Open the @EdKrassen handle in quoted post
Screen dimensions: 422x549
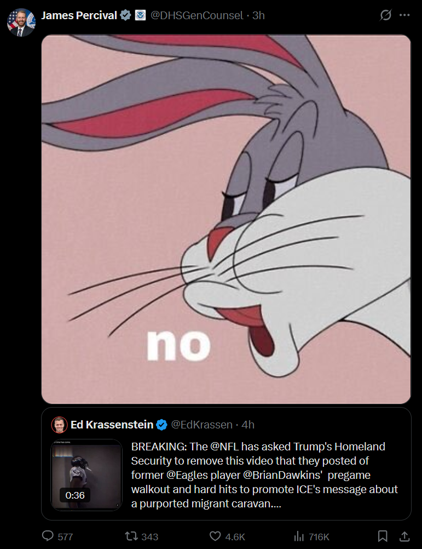click(202, 425)
